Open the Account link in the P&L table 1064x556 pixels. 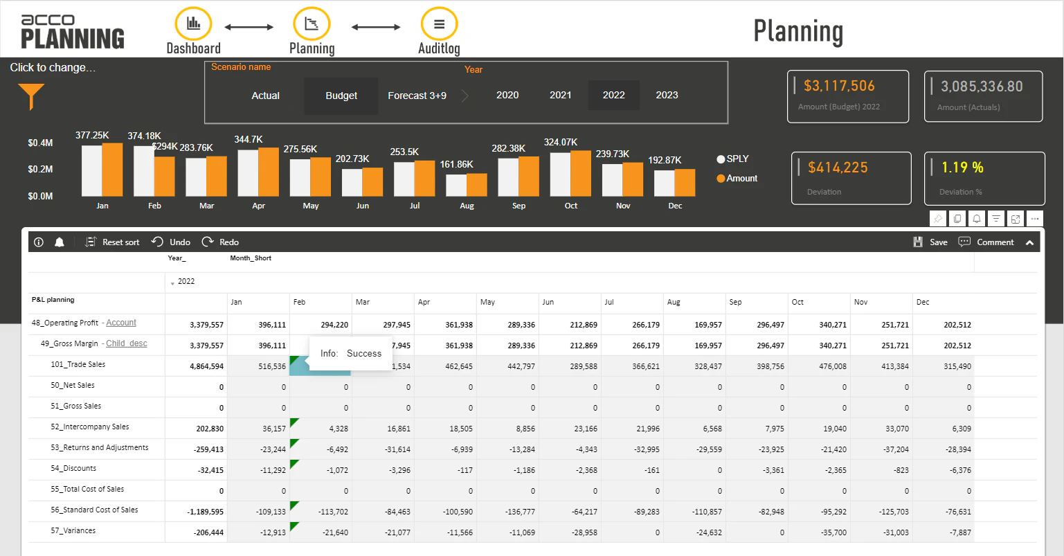point(121,322)
